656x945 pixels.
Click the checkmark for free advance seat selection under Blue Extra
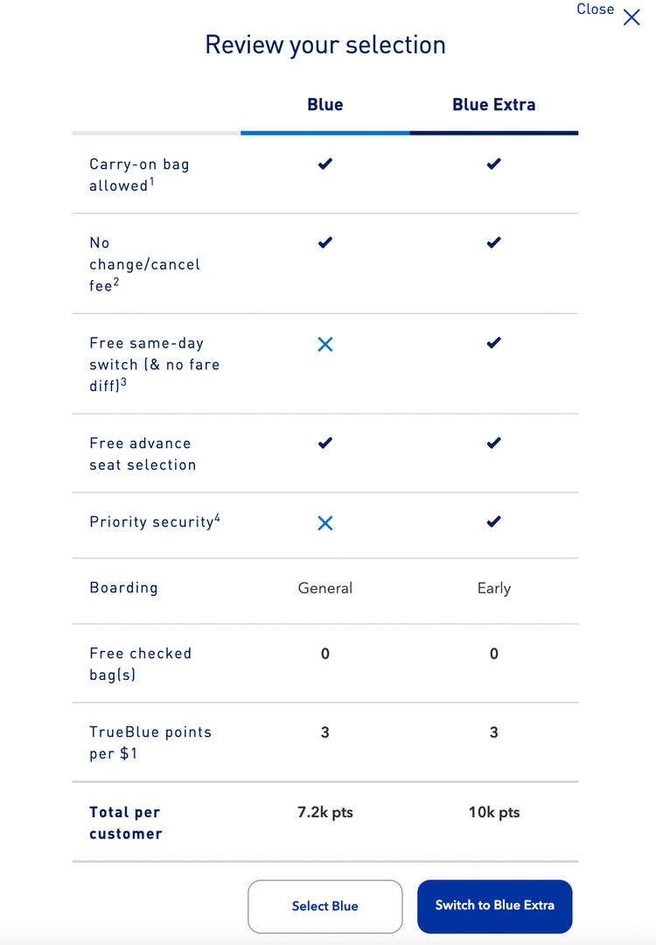(493, 443)
